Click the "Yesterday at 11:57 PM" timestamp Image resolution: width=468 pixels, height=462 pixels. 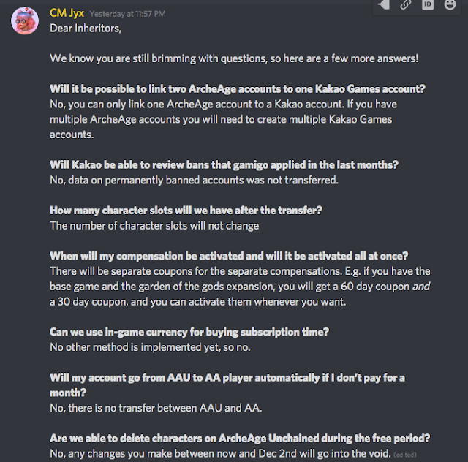click(129, 14)
